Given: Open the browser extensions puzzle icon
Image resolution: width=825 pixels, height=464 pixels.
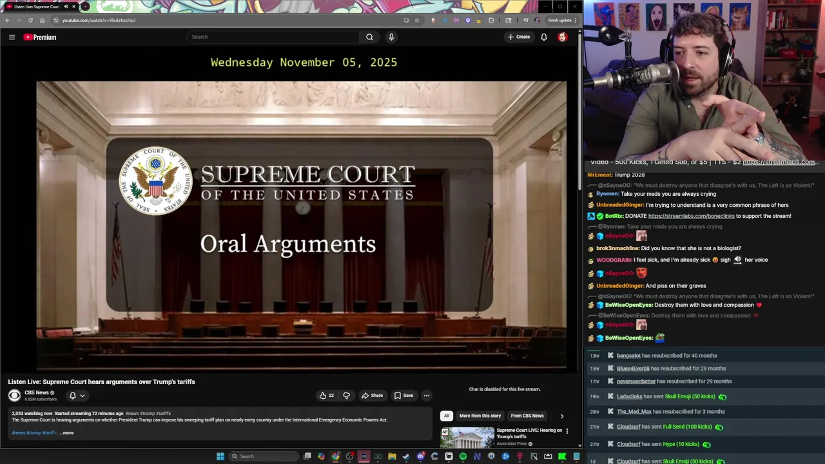Looking at the screenshot, I should pyautogui.click(x=491, y=20).
